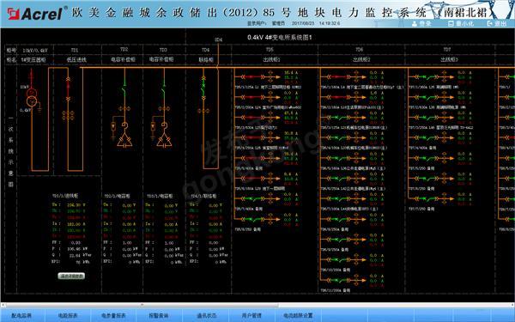The image size is (515, 322).
Task: Select the TD6/1 feeder current transformer symbol
Action: pyautogui.click(x=355, y=77)
